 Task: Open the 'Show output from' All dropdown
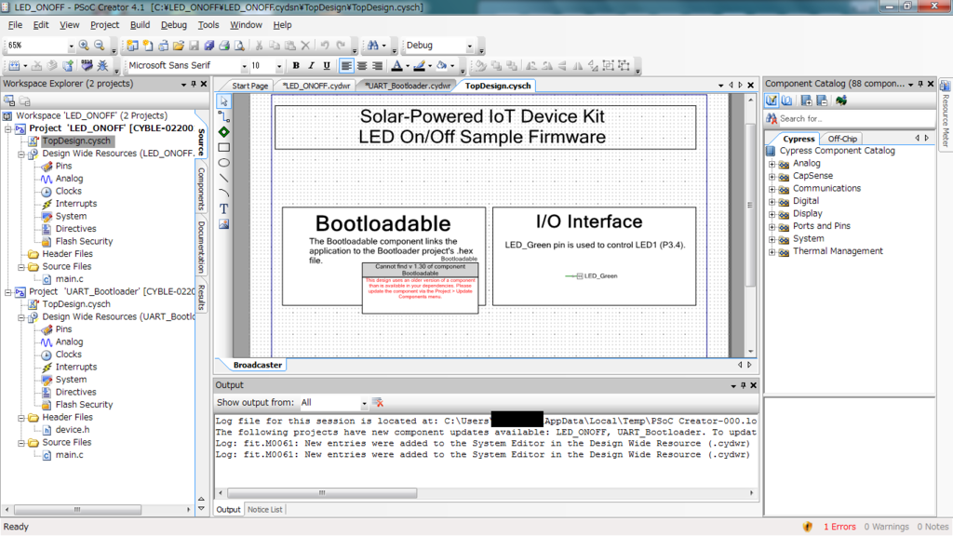point(364,403)
